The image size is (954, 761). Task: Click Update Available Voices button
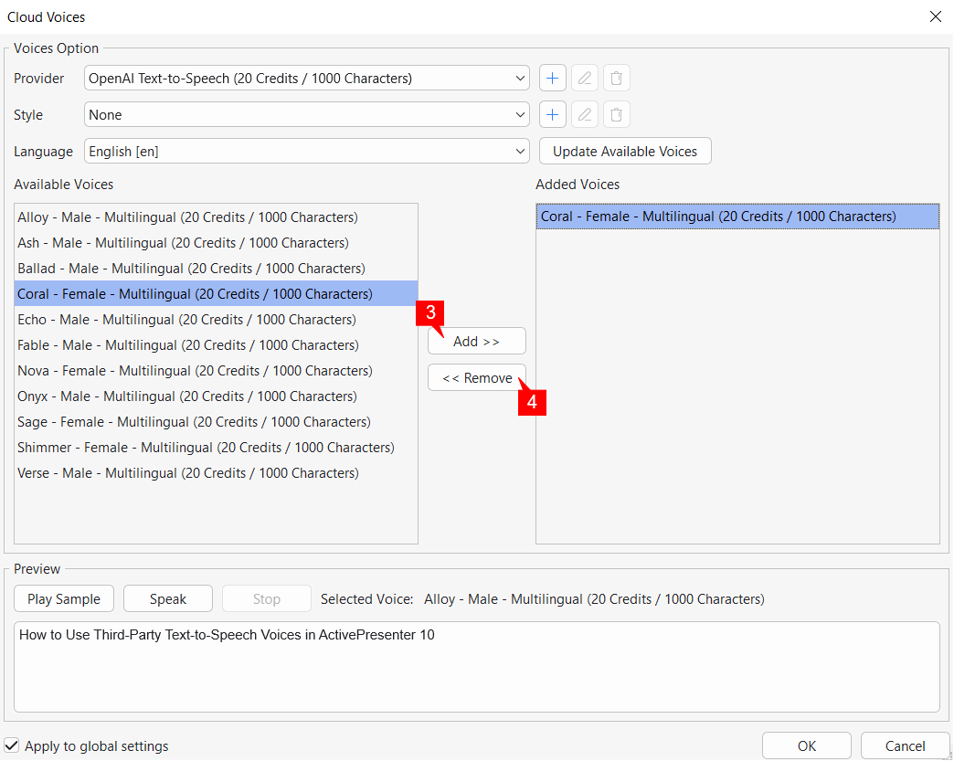(625, 152)
